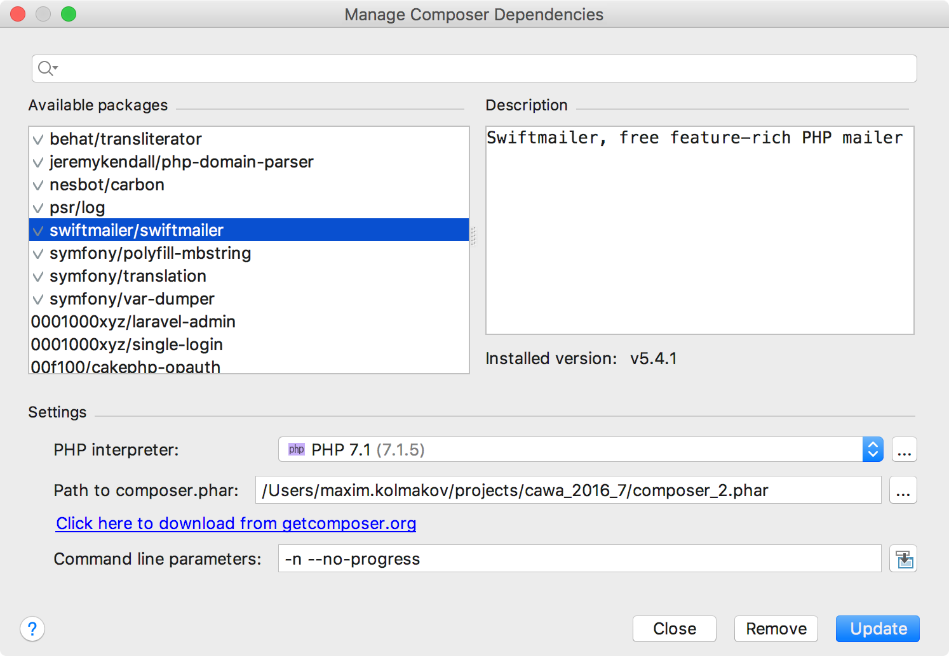Open the help question mark button
The width and height of the screenshot is (949, 656).
click(x=32, y=629)
